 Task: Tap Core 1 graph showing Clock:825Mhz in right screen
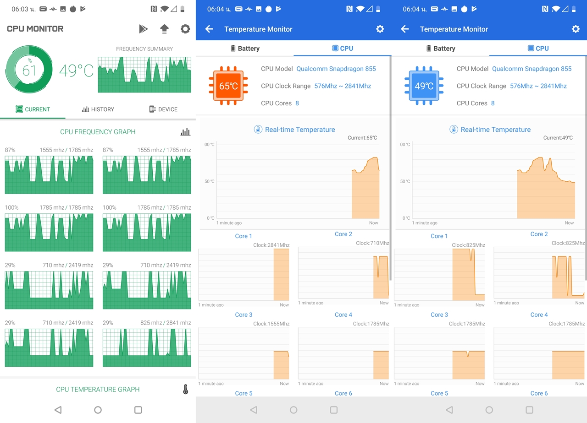(x=439, y=275)
